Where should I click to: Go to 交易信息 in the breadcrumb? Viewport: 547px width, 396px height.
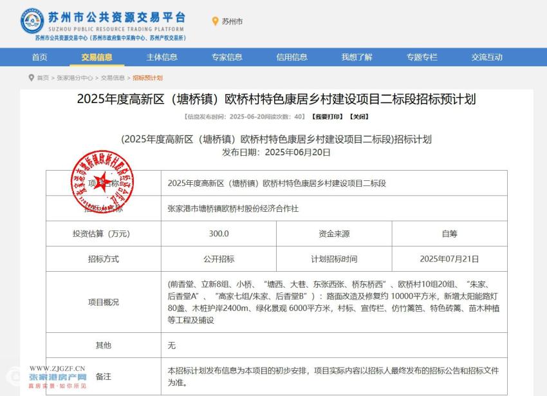coord(113,78)
